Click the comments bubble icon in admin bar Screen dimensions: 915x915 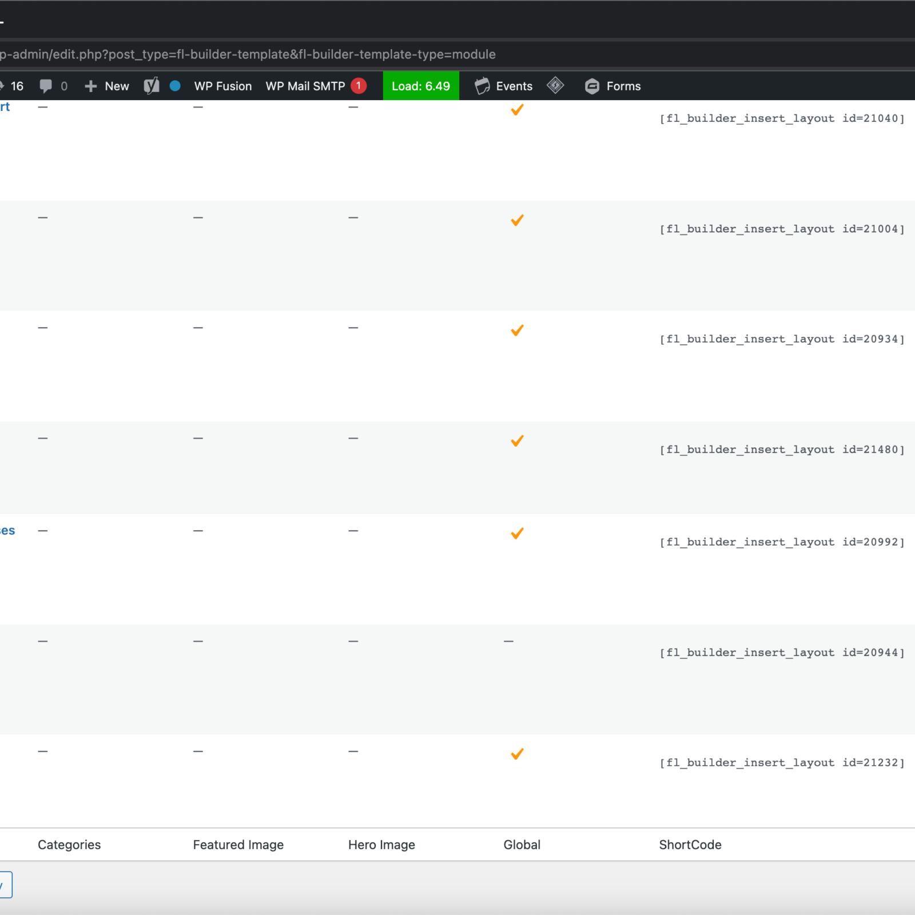click(46, 86)
